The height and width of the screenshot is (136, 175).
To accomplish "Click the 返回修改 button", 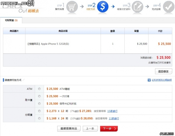I will [164, 71].
